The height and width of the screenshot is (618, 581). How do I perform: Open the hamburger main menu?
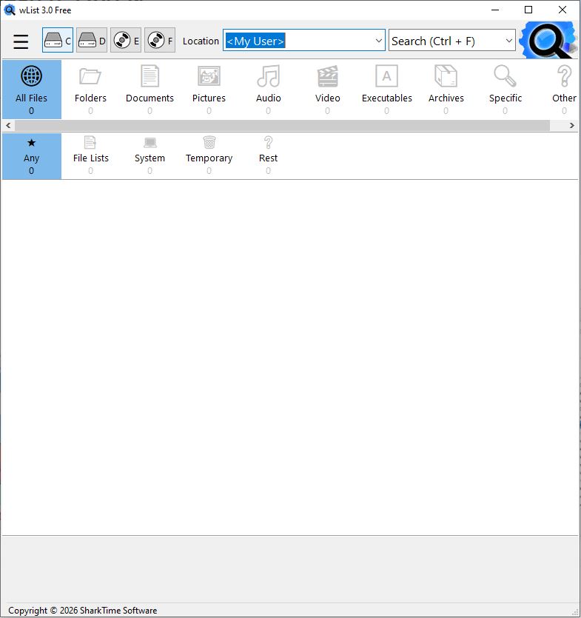pyautogui.click(x=21, y=41)
